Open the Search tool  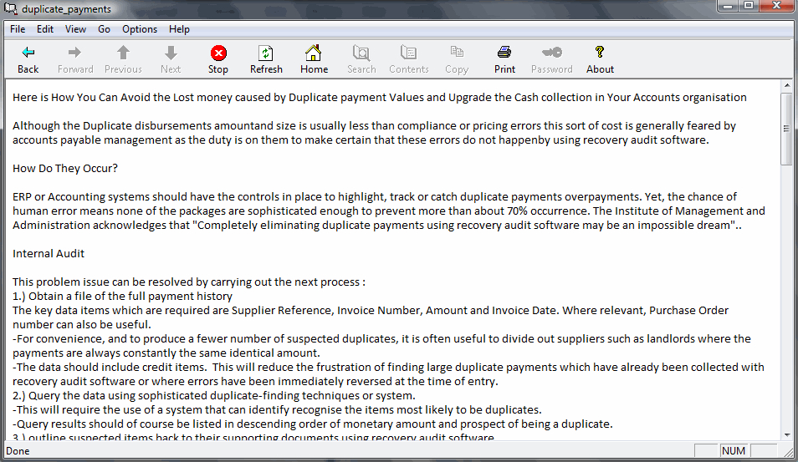tap(361, 60)
